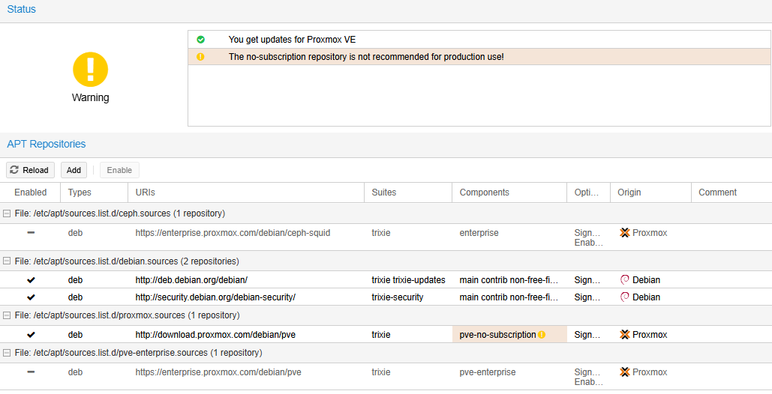
Task: Click 'trixie' suite in download.proxmox.com row
Action: coord(381,335)
